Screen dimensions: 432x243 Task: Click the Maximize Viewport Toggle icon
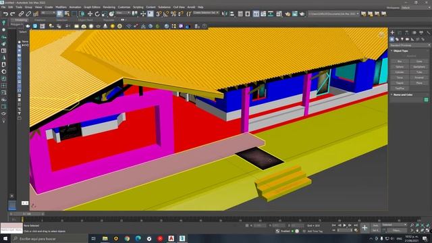click(x=427, y=230)
